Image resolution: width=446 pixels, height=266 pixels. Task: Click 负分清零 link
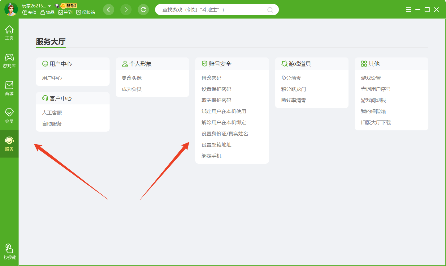click(x=291, y=78)
